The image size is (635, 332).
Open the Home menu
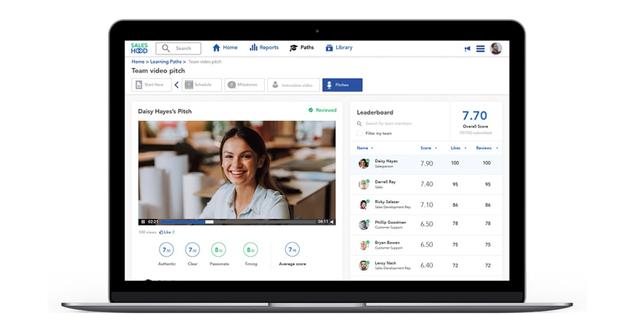pos(225,48)
